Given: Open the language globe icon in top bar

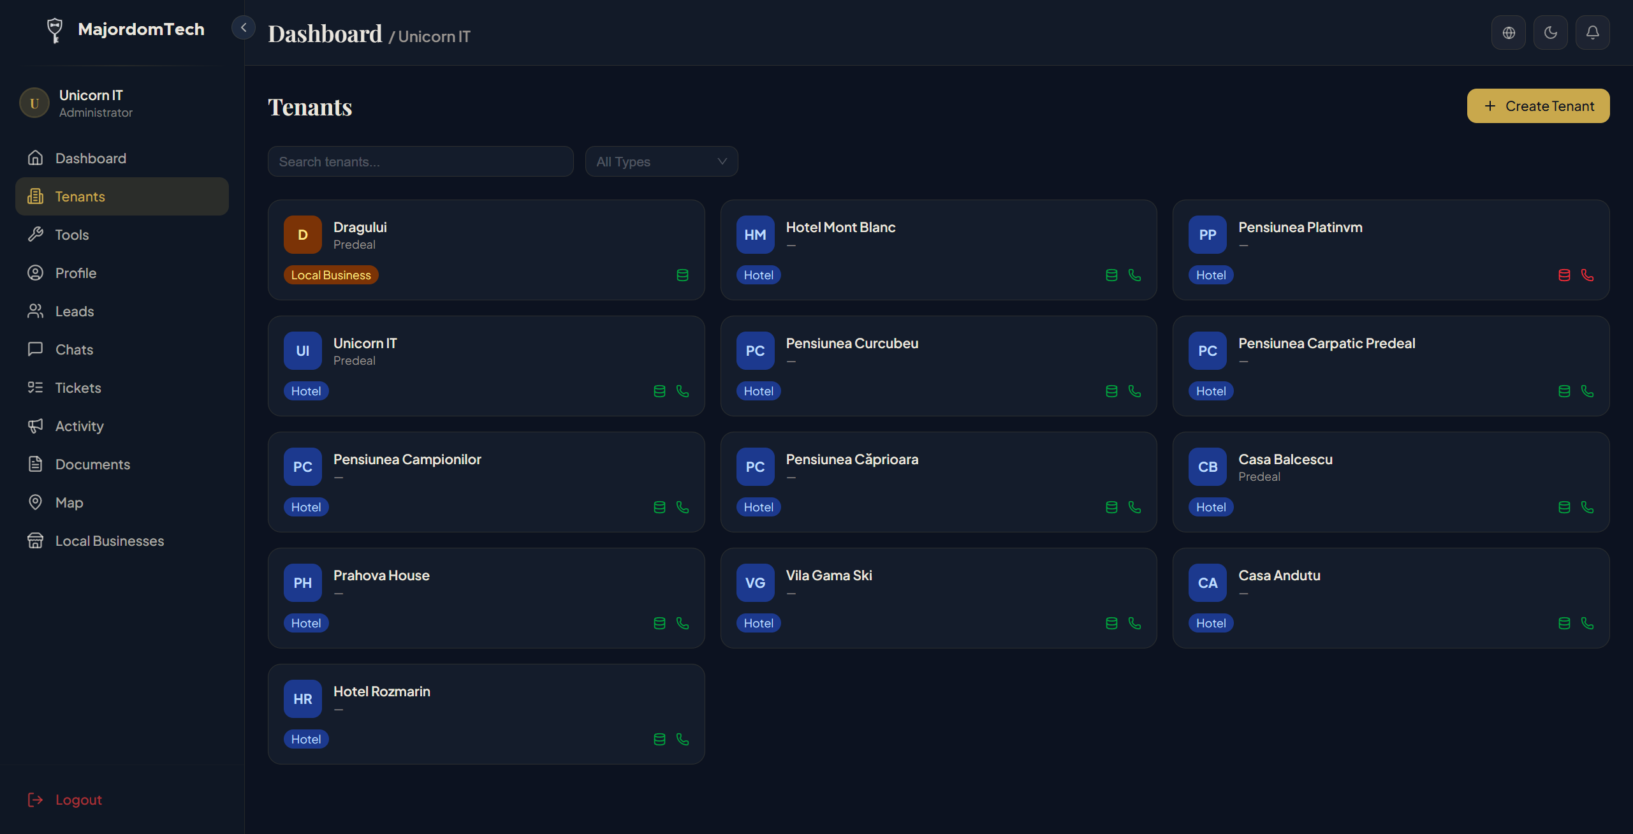Looking at the screenshot, I should pyautogui.click(x=1509, y=32).
